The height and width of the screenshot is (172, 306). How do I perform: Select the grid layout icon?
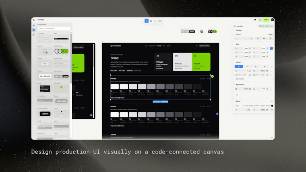[x=265, y=66]
